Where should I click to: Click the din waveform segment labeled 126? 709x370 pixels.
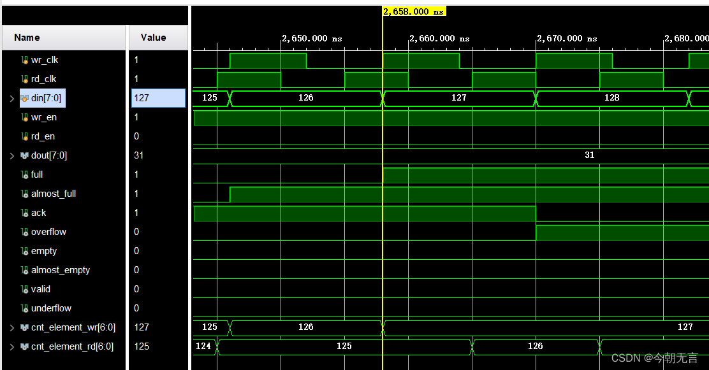306,98
